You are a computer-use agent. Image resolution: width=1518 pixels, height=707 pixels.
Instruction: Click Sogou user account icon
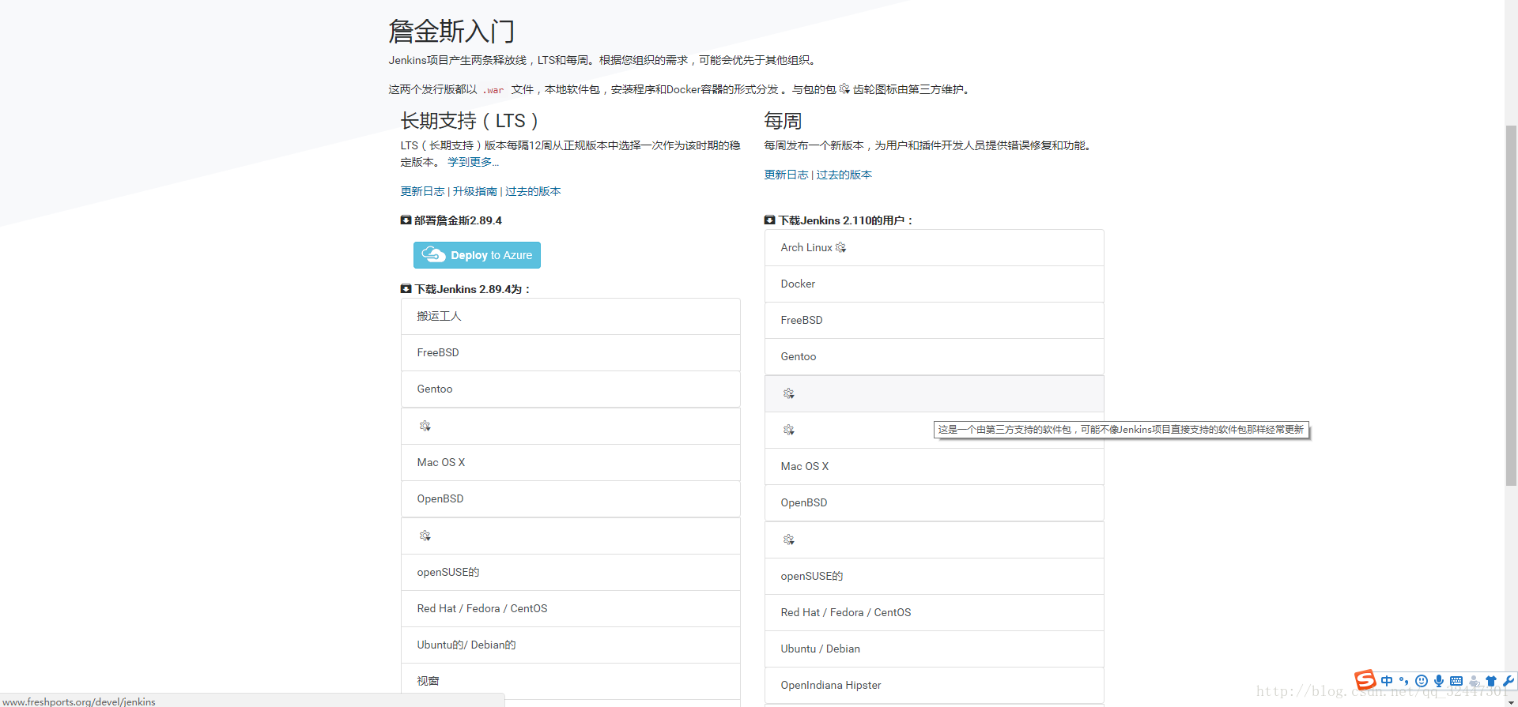(1474, 681)
